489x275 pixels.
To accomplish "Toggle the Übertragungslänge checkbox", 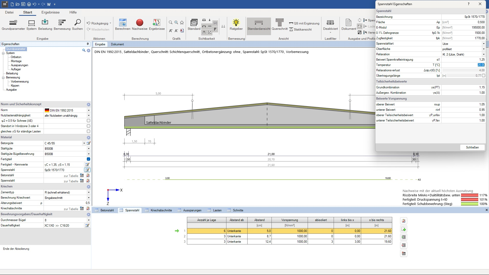I will [483, 76].
